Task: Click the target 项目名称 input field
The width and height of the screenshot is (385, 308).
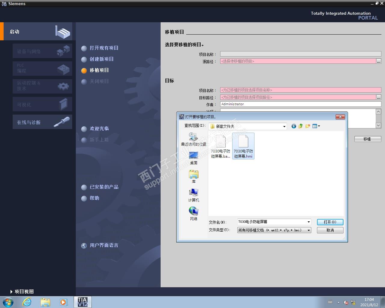Action: (300, 90)
